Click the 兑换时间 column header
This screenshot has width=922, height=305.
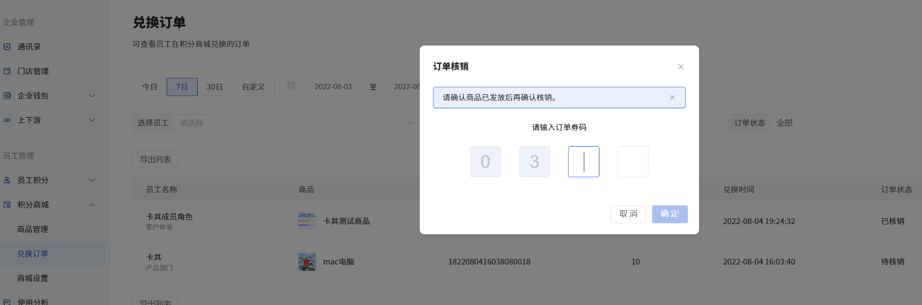(739, 189)
